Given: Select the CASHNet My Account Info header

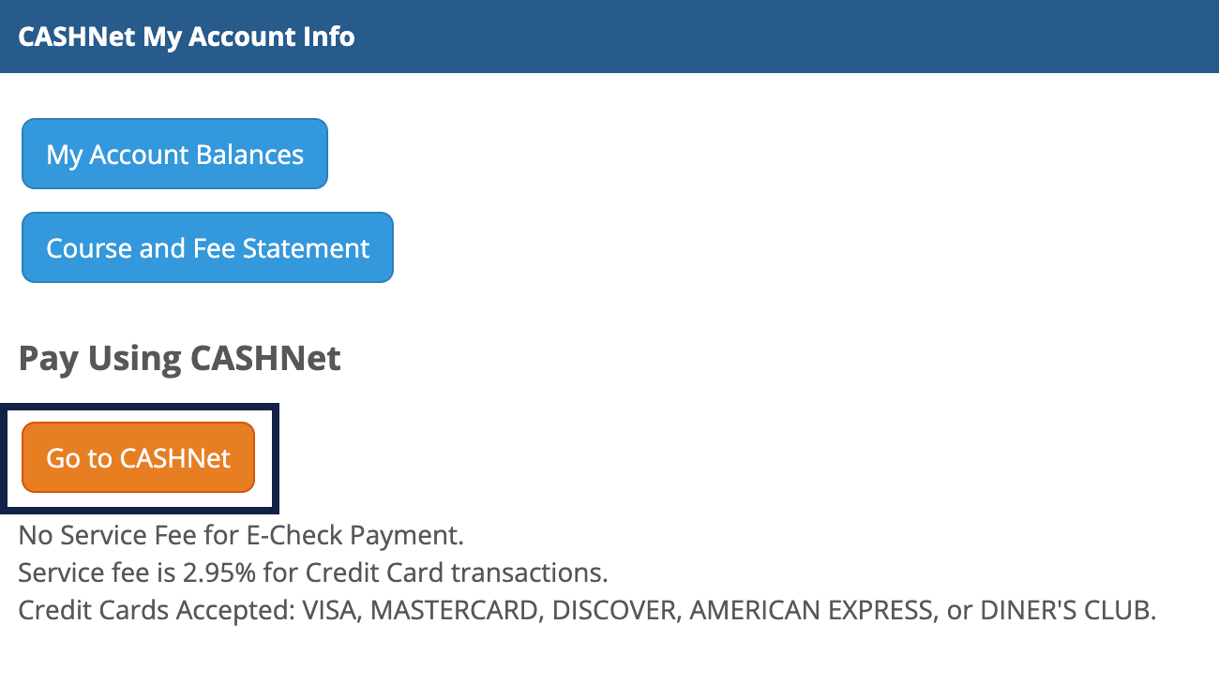Looking at the screenshot, I should [185, 37].
